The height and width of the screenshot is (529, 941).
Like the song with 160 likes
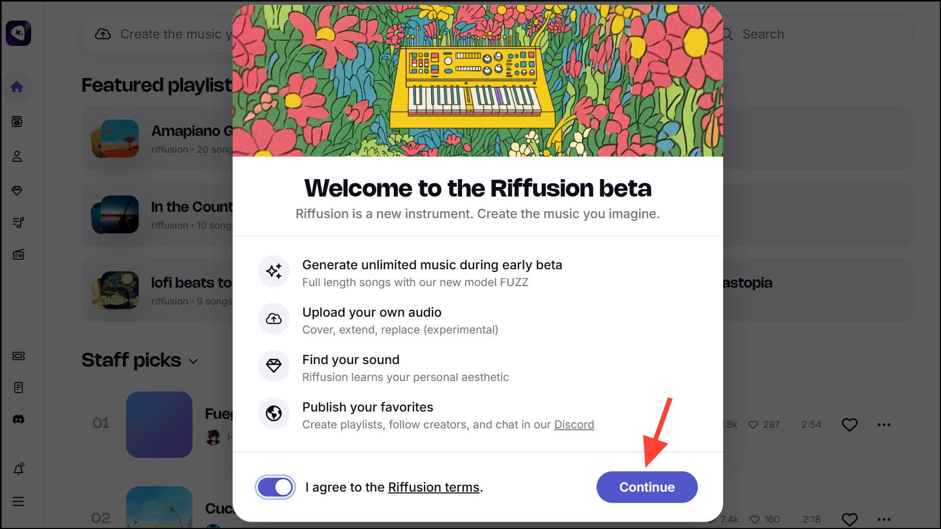pos(849,519)
